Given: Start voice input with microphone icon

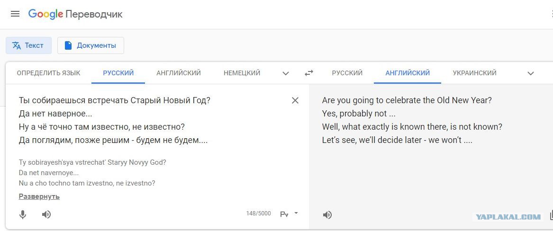Looking at the screenshot, I should [x=23, y=214].
